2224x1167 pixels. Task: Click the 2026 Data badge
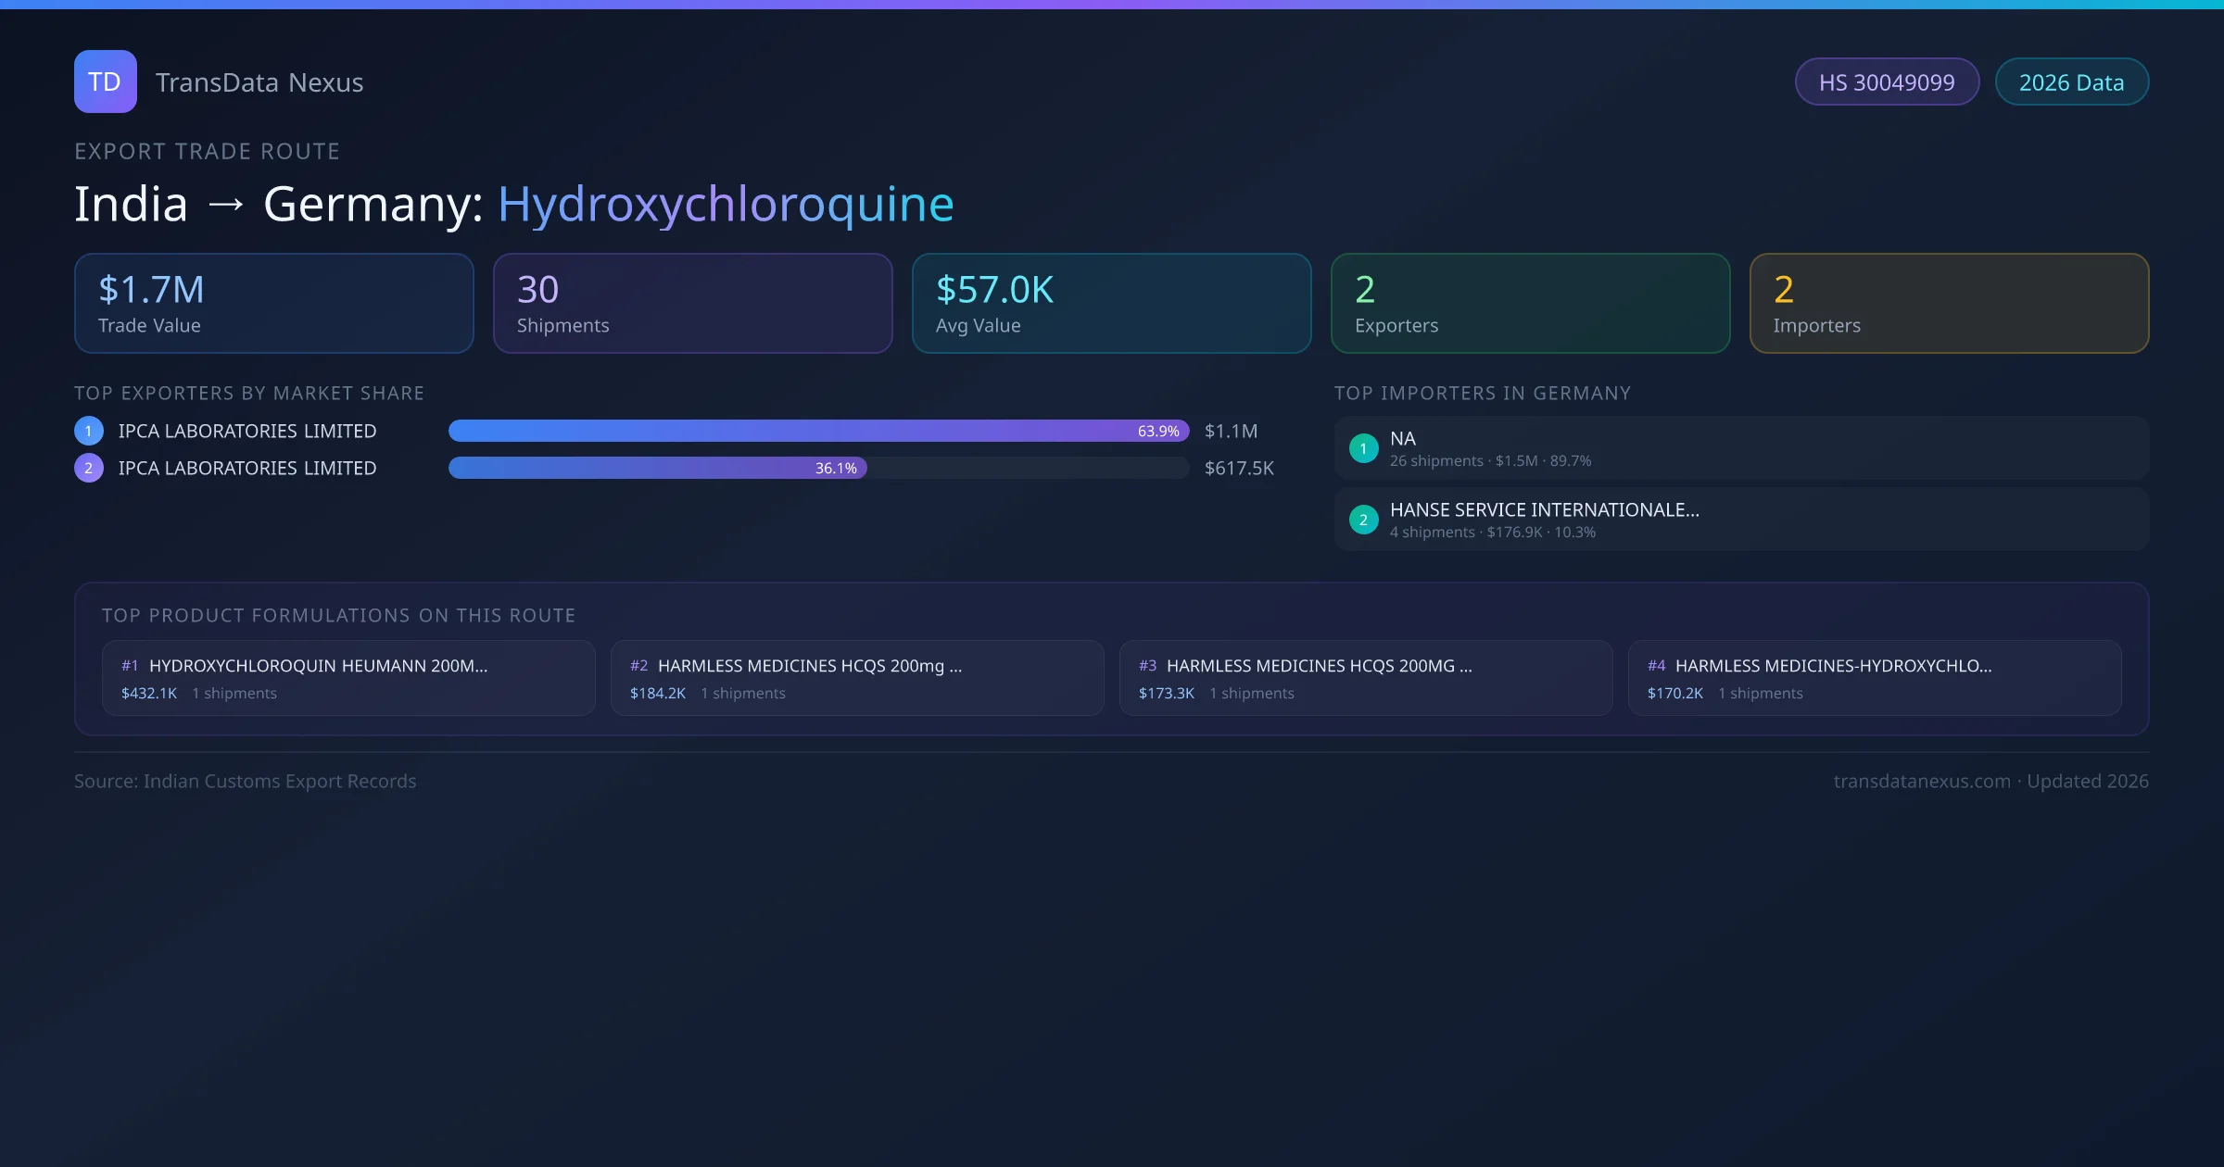coord(2071,82)
